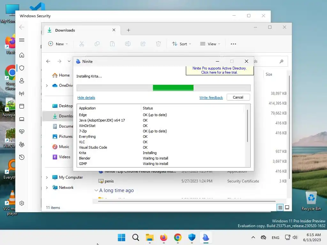This screenshot has width=327, height=245.
Task: Expand OneDrive in the navigation pane
Action: tap(47, 85)
